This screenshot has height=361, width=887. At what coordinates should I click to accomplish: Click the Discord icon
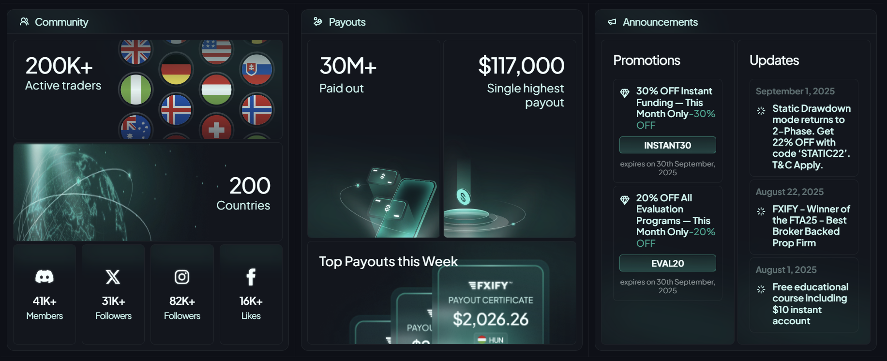coord(45,277)
